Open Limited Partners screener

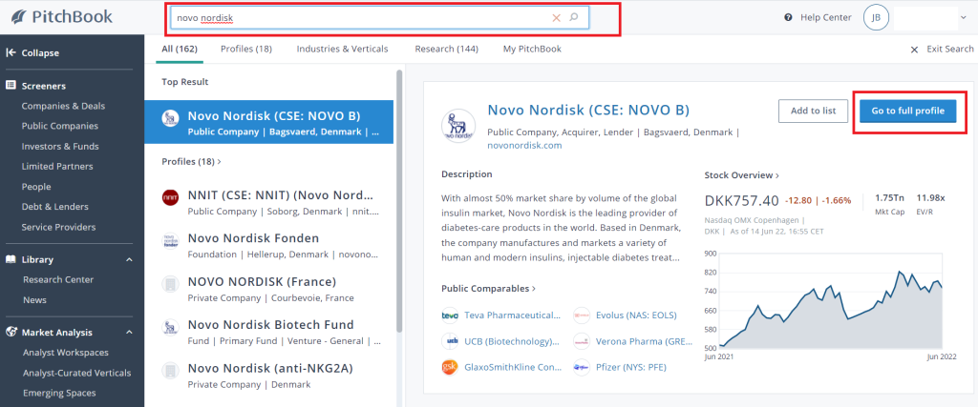(57, 166)
